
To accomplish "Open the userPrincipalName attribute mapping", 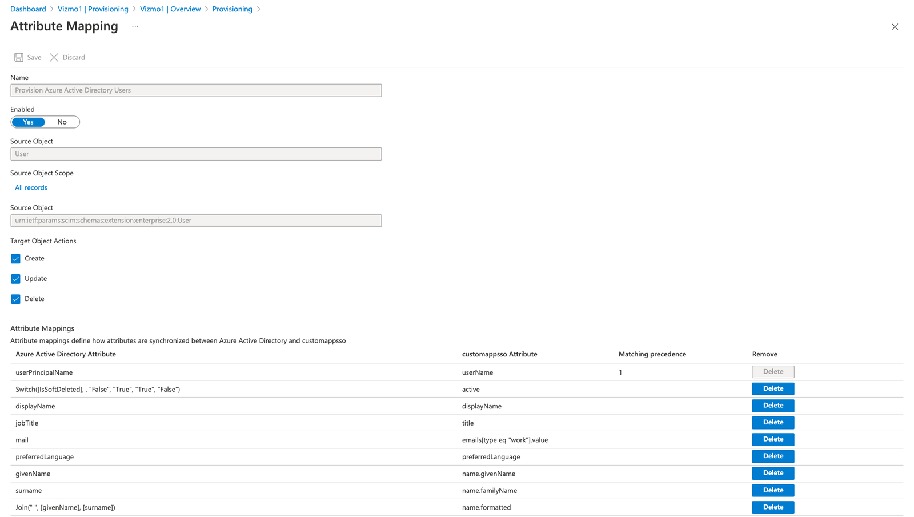I will 44,372.
